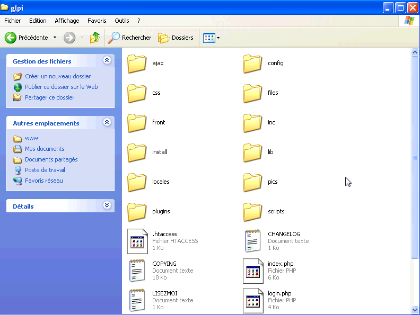This screenshot has width=420, height=315.
Task: Click Publier ce dossier sur le Web
Action: pyautogui.click(x=62, y=87)
